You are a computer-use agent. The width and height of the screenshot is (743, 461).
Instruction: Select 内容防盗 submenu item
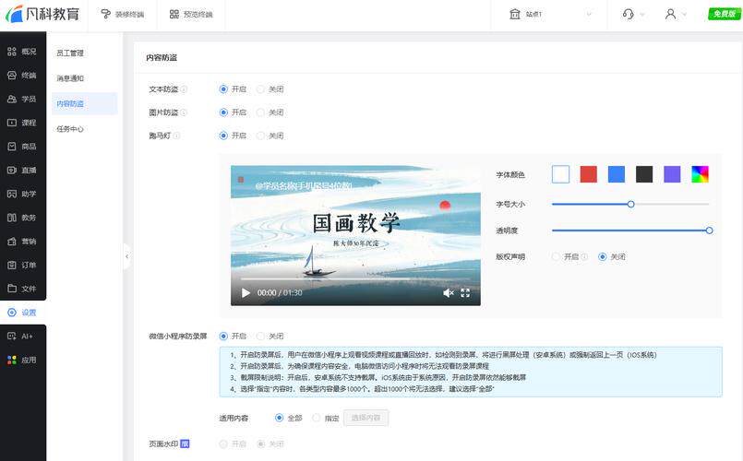[x=84, y=103]
